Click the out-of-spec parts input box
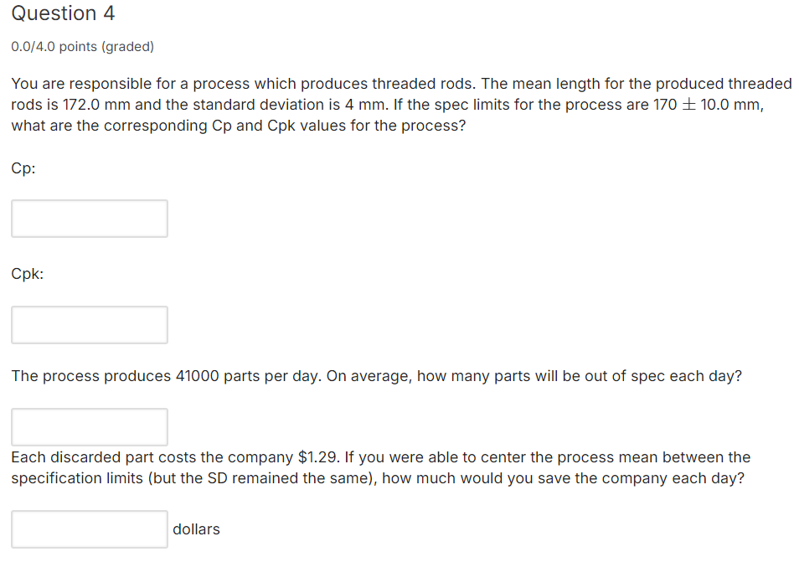The height and width of the screenshot is (562, 799). (x=89, y=426)
